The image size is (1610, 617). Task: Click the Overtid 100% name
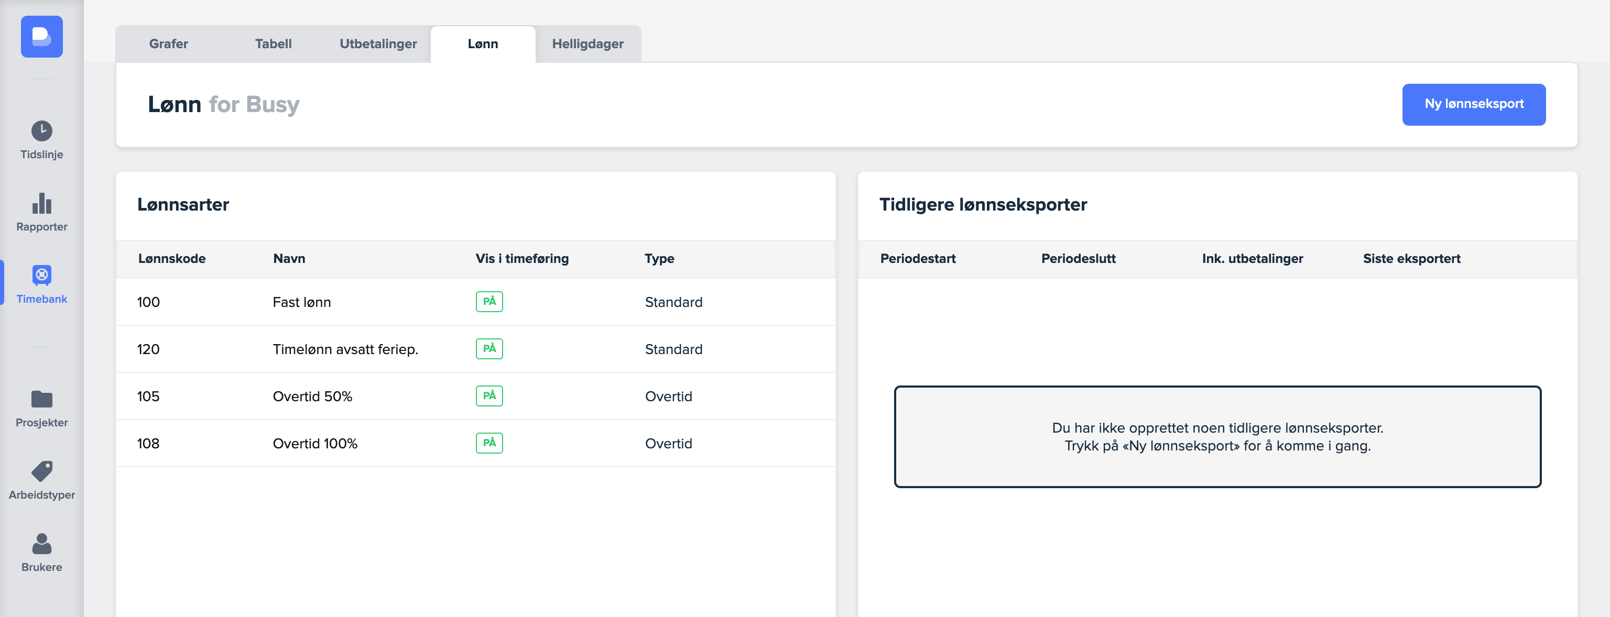(315, 444)
